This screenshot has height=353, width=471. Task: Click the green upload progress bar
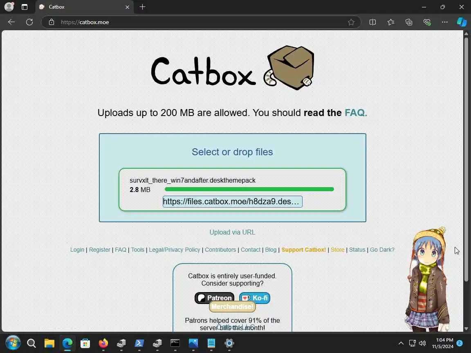249,189
